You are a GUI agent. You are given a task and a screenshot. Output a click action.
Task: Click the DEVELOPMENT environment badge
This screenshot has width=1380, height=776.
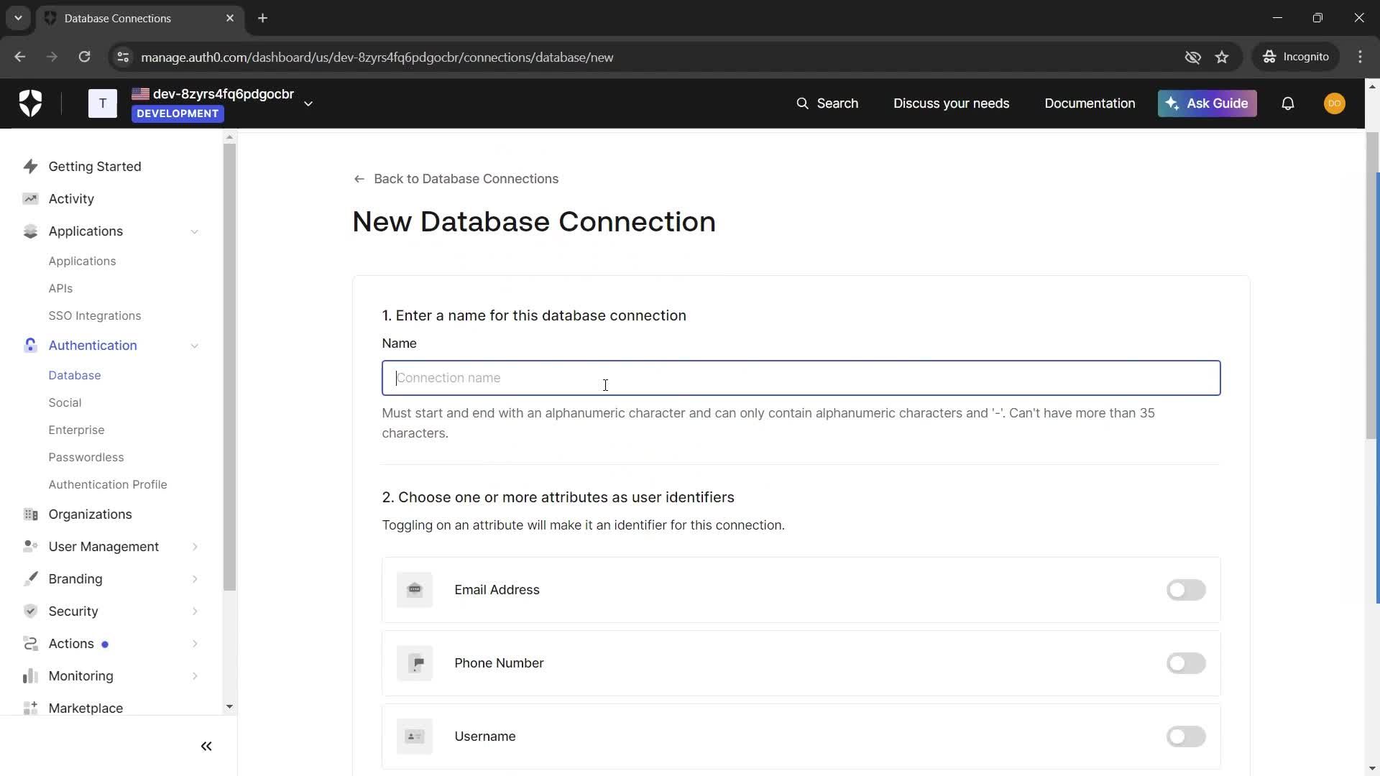coord(178,114)
